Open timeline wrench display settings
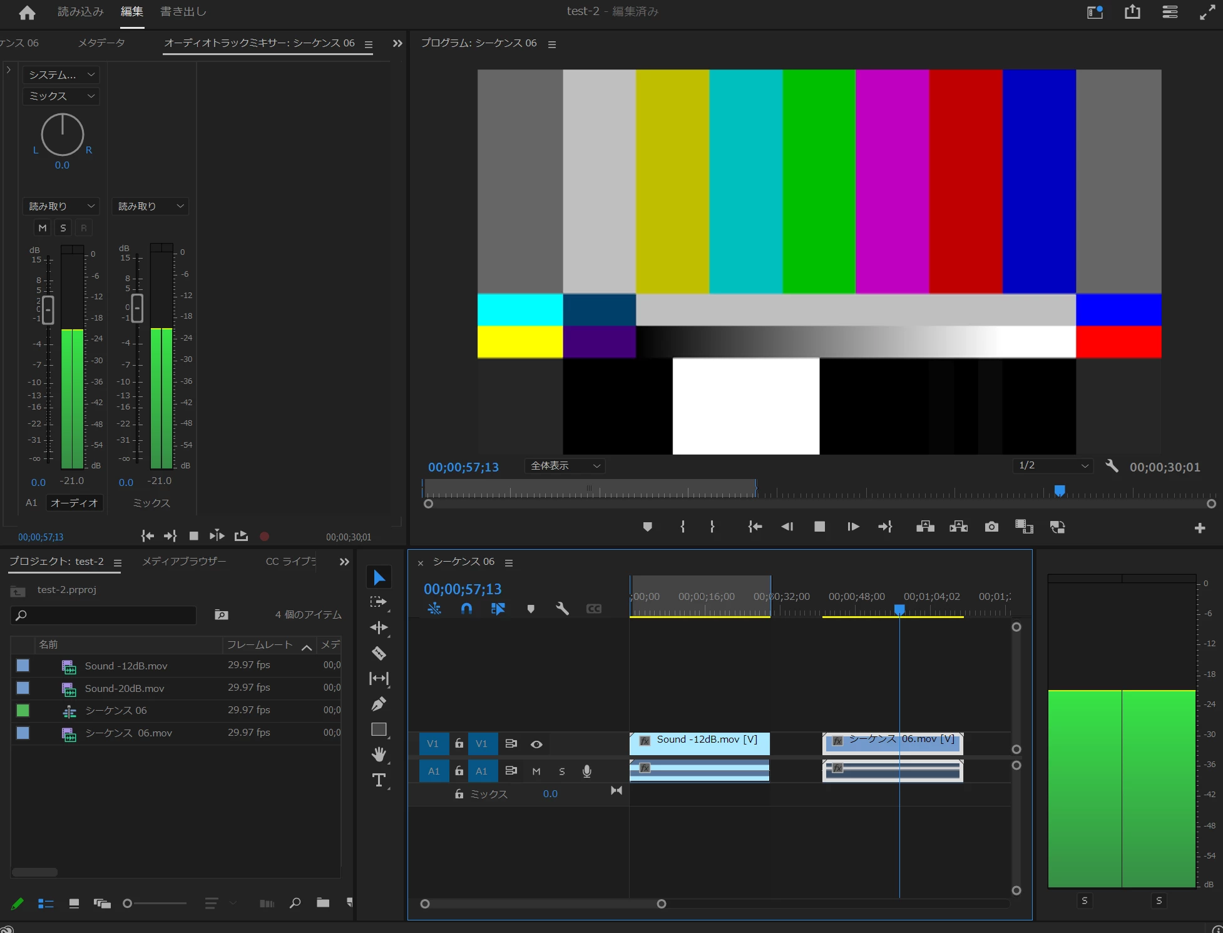Viewport: 1223px width, 933px height. click(562, 608)
